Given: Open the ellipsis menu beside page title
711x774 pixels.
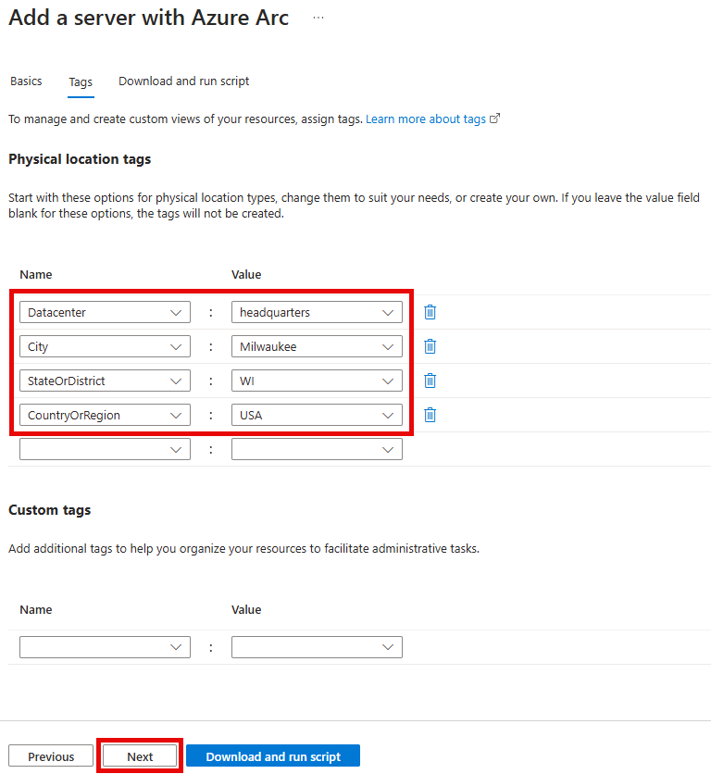Looking at the screenshot, I should 318,19.
